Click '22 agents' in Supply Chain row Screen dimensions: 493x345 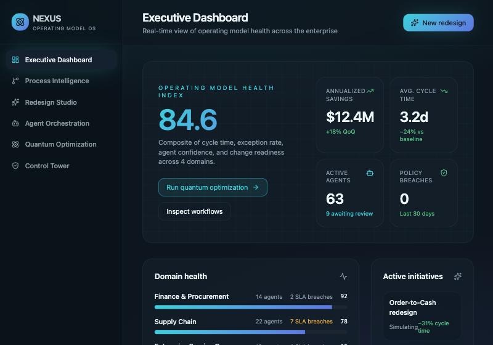(269, 322)
